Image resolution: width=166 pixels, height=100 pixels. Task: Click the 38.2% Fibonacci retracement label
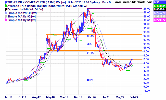[90, 36]
